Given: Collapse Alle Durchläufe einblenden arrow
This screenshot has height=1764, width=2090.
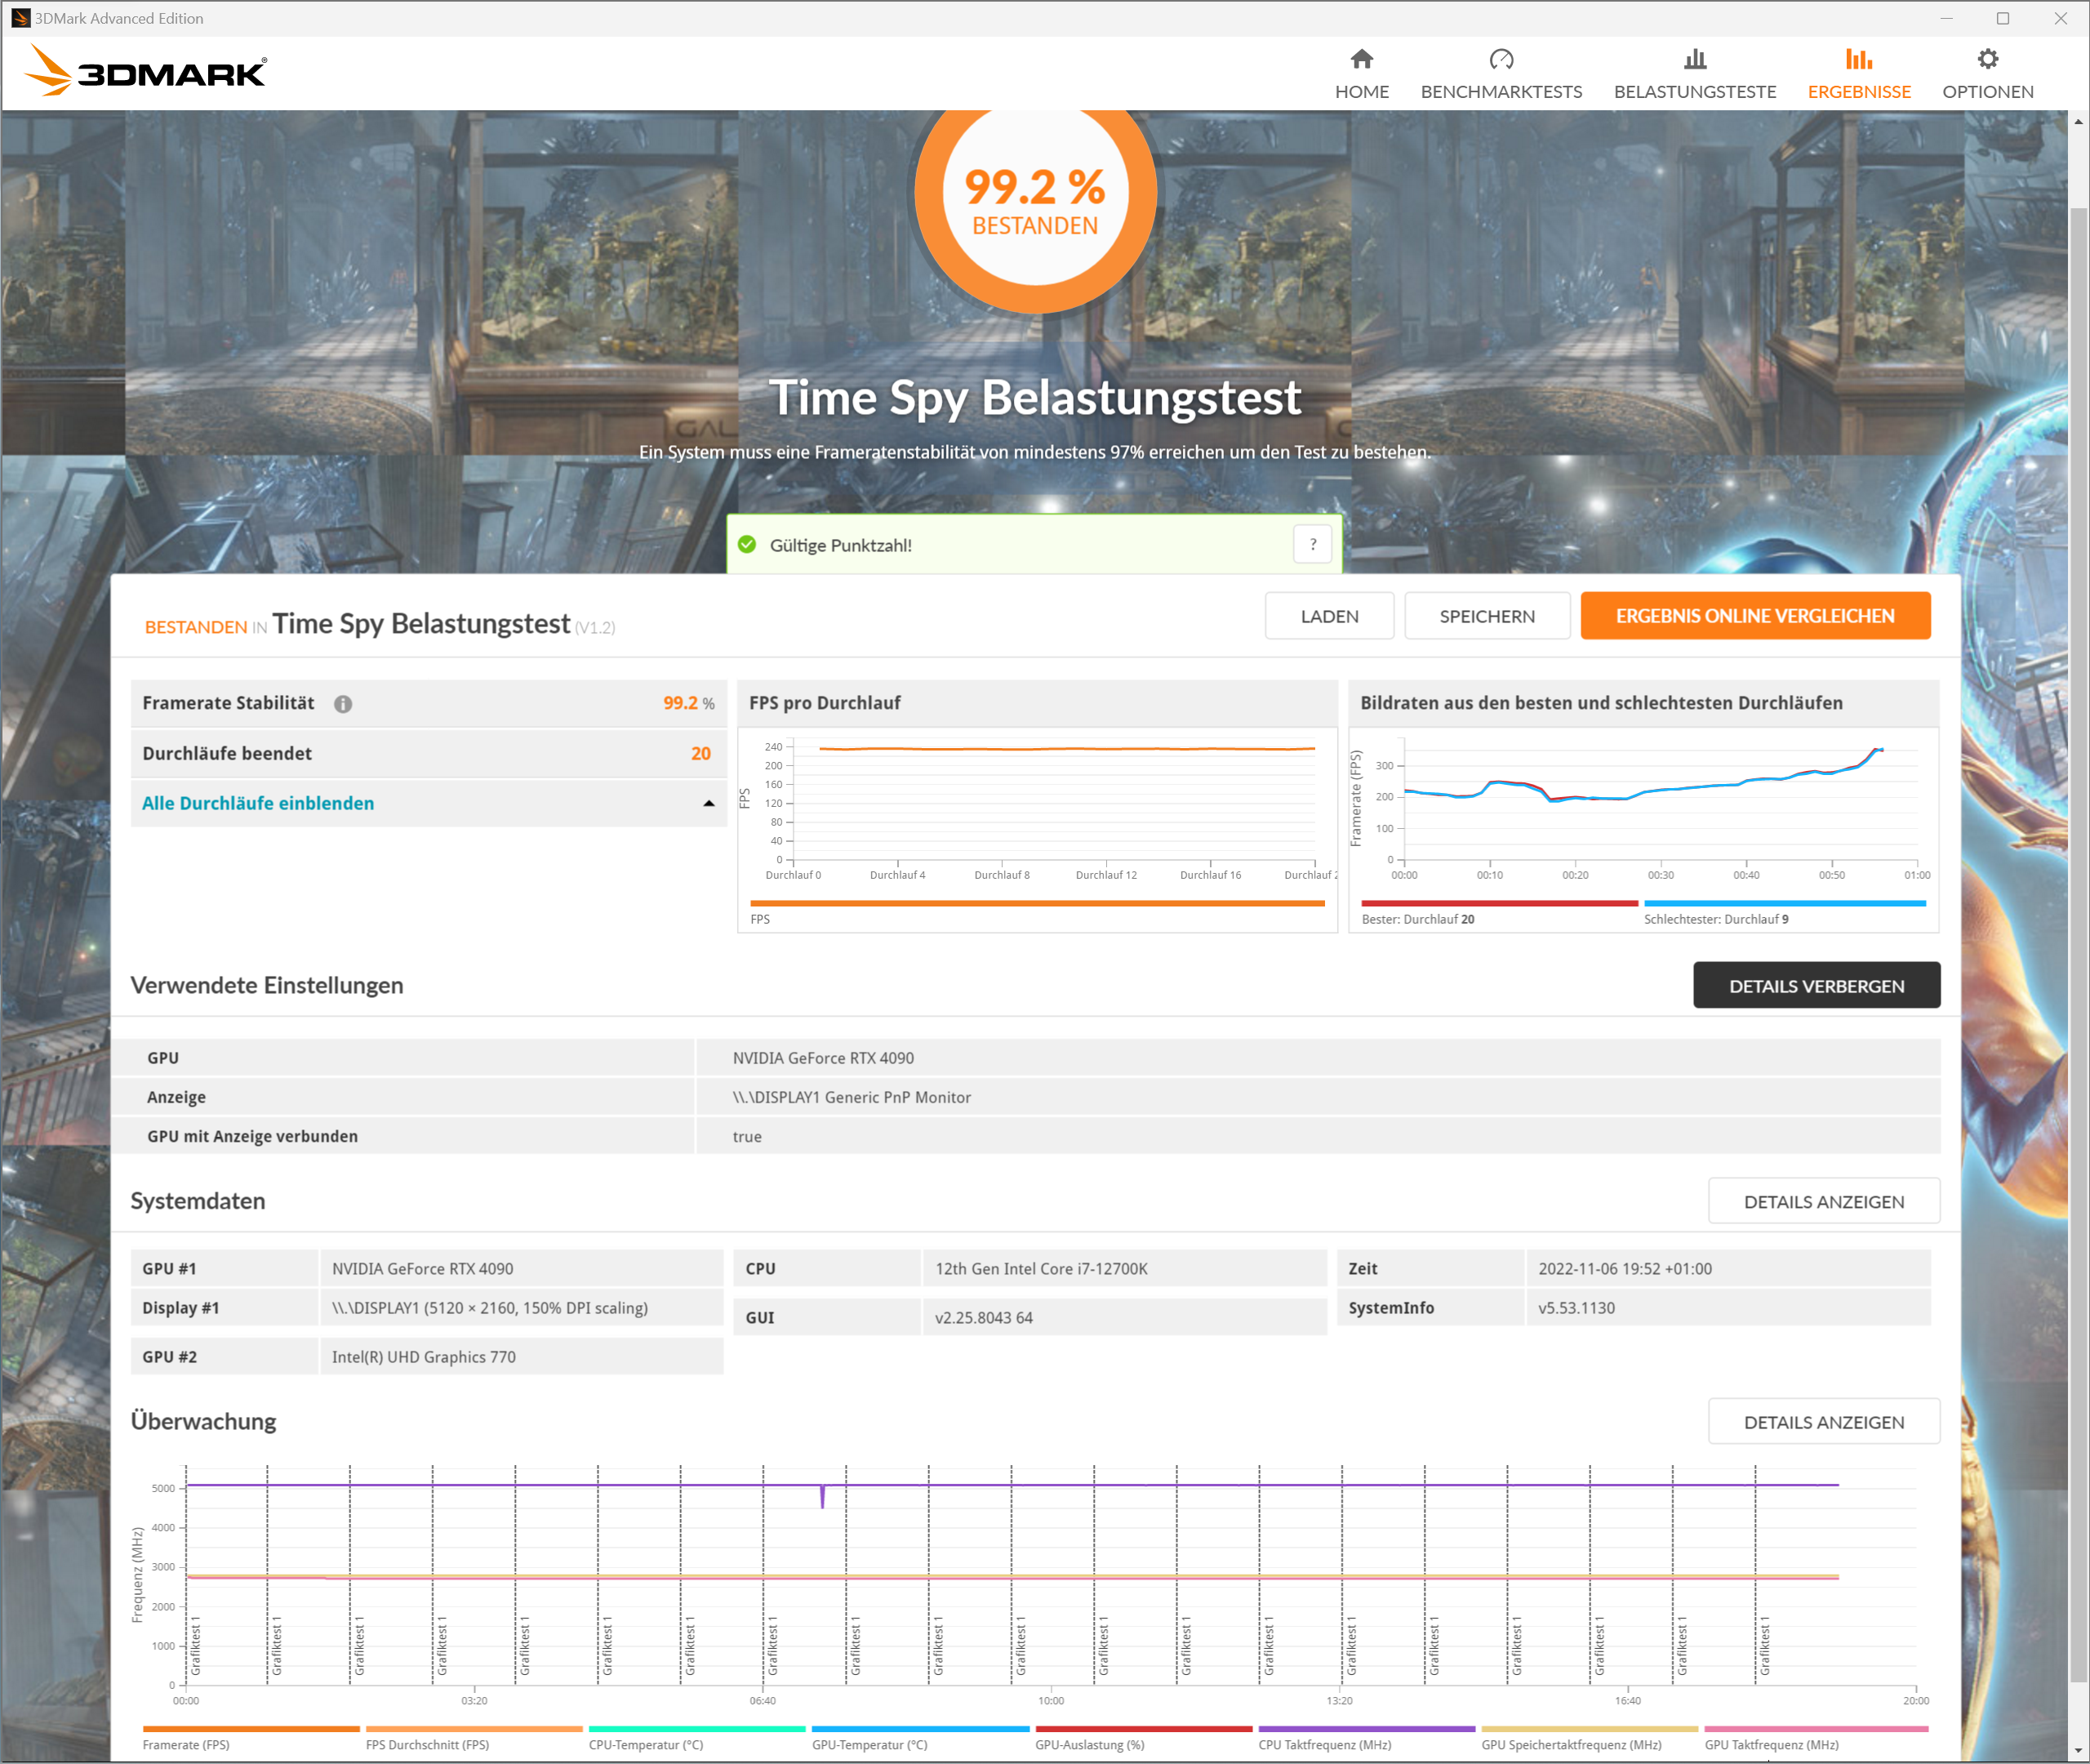Looking at the screenshot, I should [709, 804].
